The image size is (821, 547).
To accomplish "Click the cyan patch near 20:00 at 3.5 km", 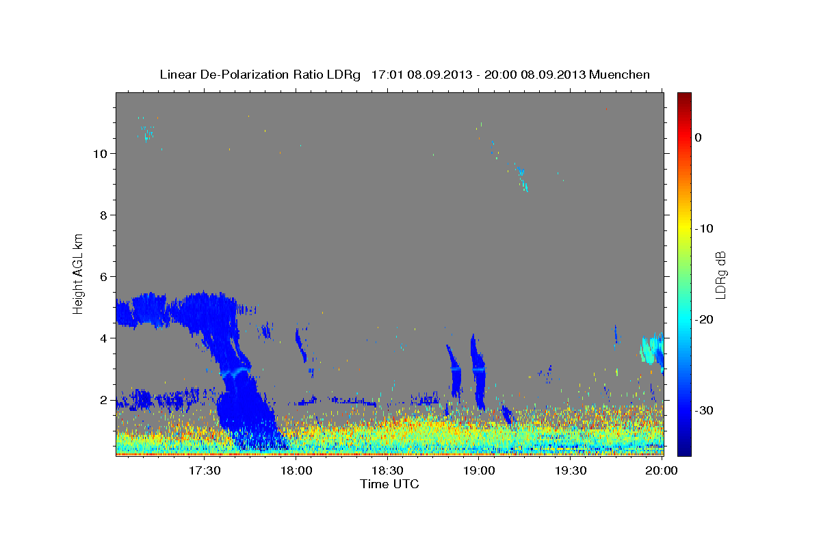I will click(x=650, y=350).
